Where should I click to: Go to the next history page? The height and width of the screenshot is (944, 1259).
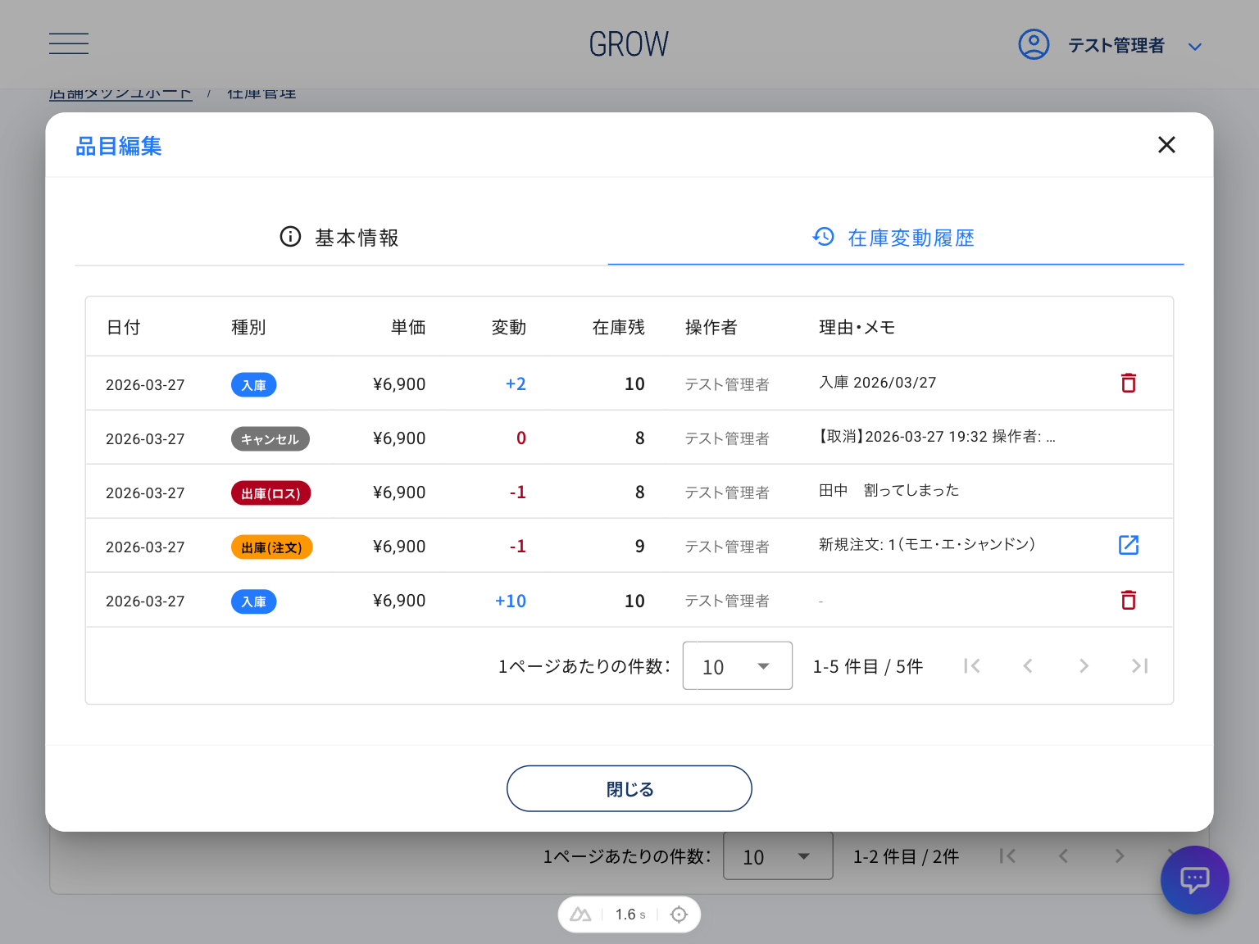coord(1084,666)
